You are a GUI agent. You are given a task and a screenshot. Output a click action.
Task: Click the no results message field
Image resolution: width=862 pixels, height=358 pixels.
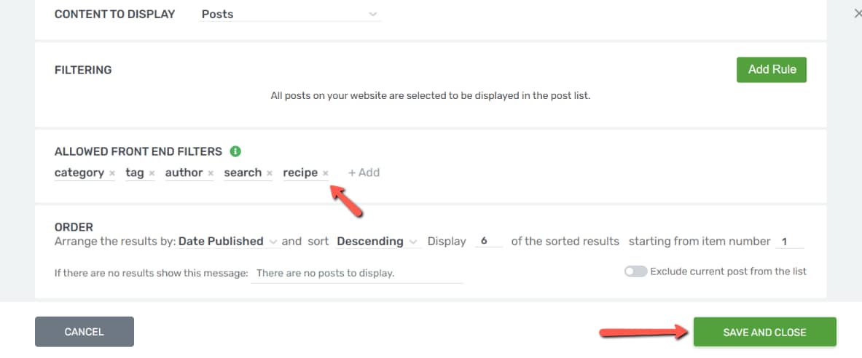[356, 274]
